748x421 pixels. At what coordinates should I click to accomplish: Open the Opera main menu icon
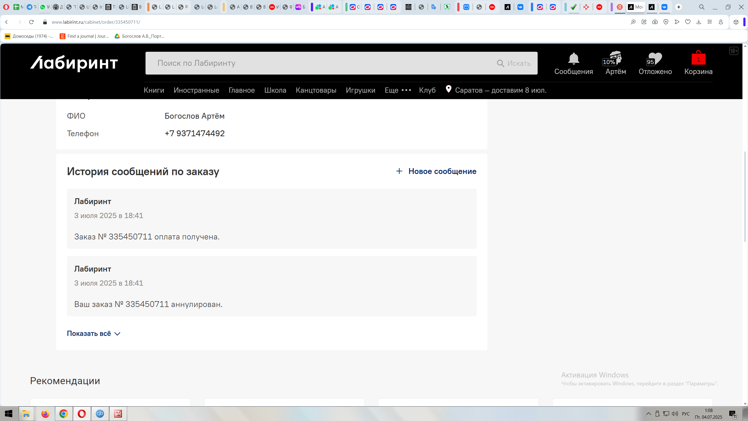coord(6,7)
